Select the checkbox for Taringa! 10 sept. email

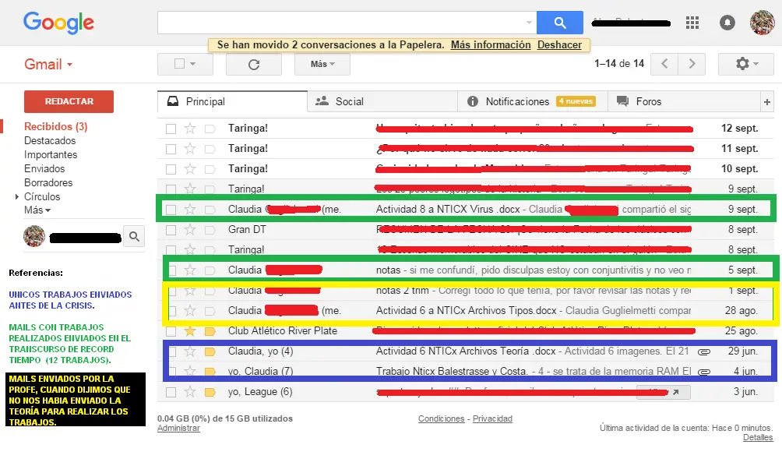(171, 169)
